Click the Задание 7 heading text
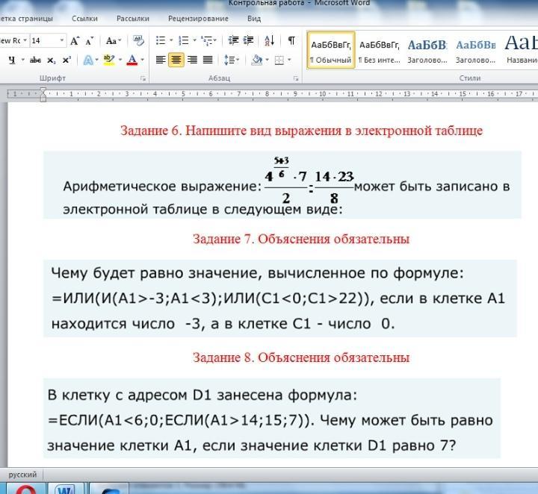The width and height of the screenshot is (538, 494). pos(301,239)
